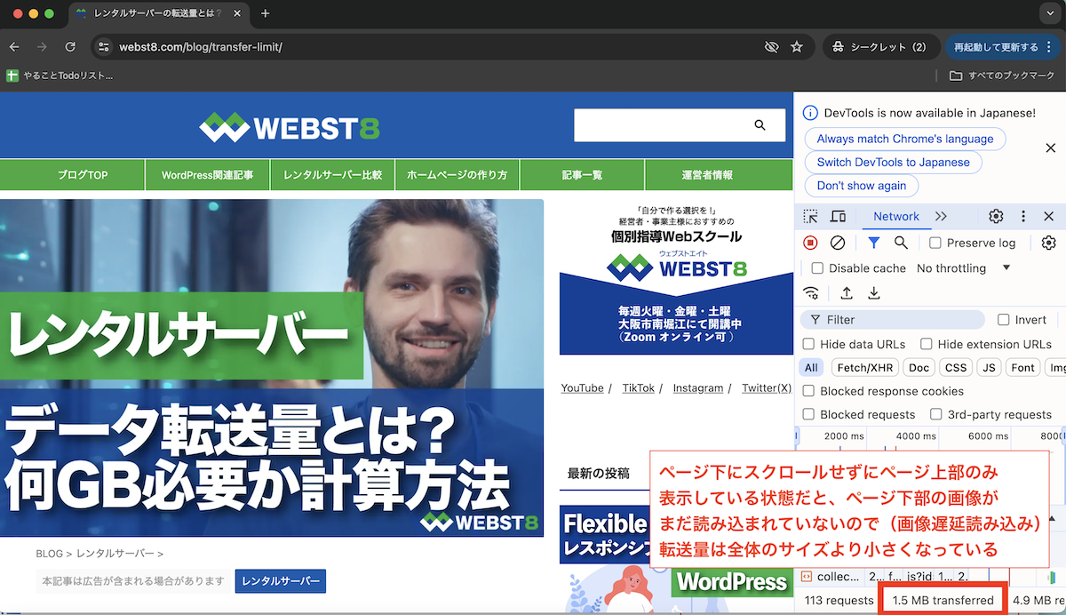The height and width of the screenshot is (615, 1066).
Task: Open the network search panel
Action: (900, 242)
